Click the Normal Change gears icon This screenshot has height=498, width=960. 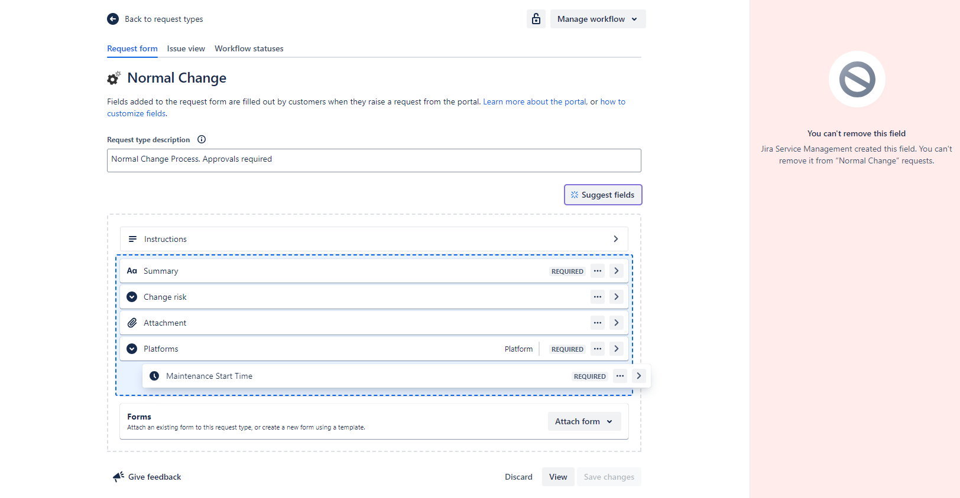coord(114,78)
